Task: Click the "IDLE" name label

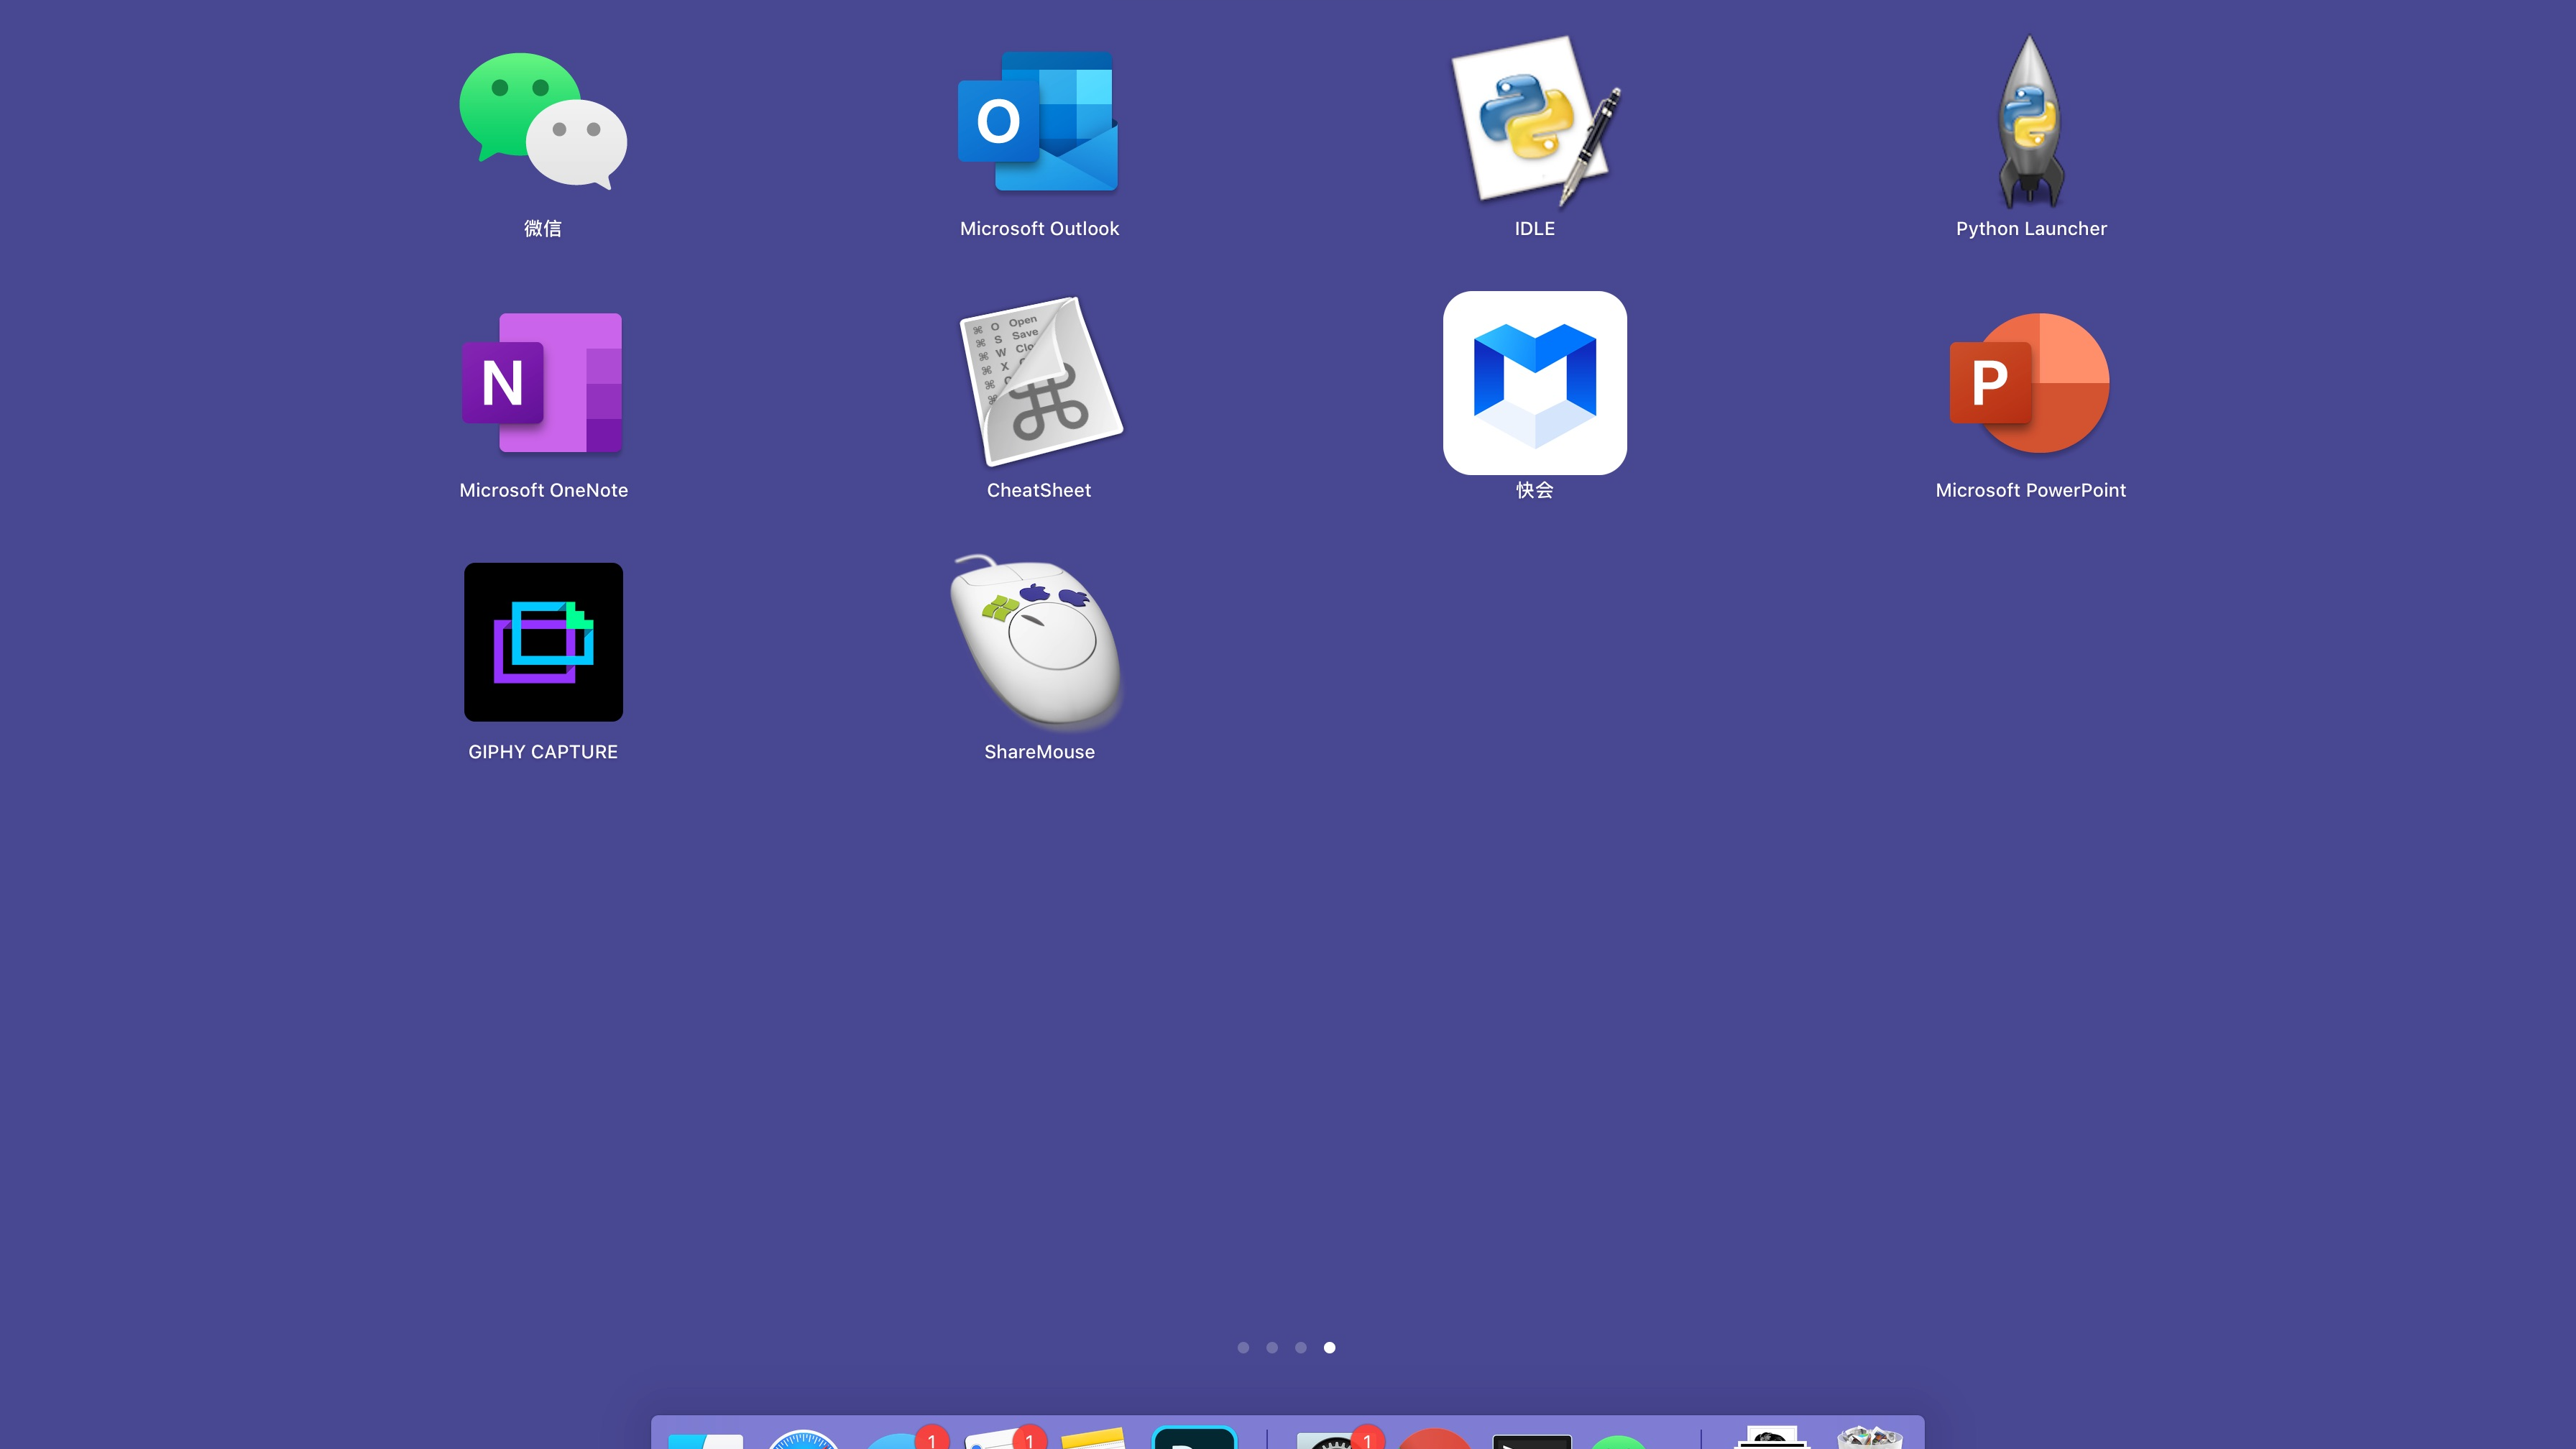Action: tap(1535, 229)
